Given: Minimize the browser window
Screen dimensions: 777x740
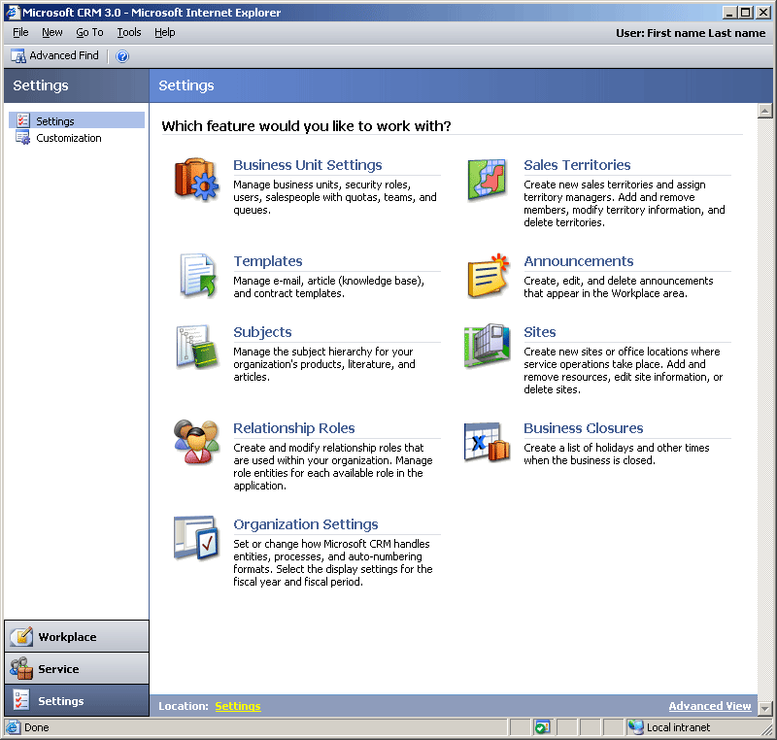Looking at the screenshot, I should click(729, 13).
